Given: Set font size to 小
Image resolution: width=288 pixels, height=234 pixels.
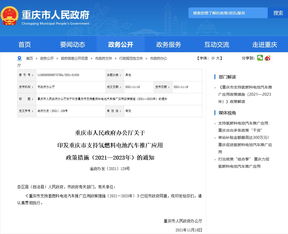Looking at the screenshot, I should 213,58.
